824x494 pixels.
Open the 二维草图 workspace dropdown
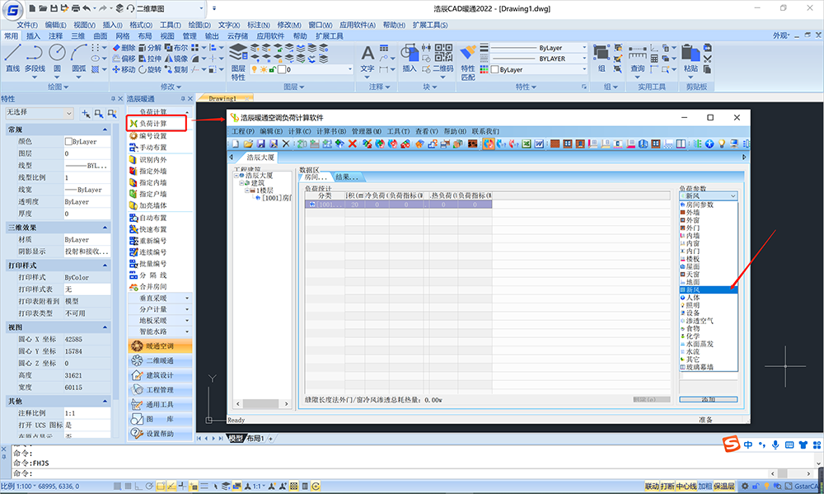click(x=201, y=8)
